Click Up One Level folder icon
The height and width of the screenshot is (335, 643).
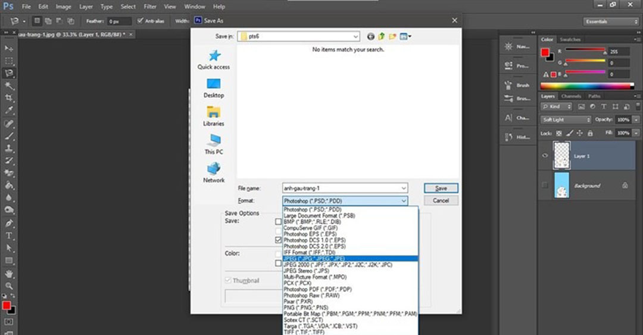click(382, 36)
